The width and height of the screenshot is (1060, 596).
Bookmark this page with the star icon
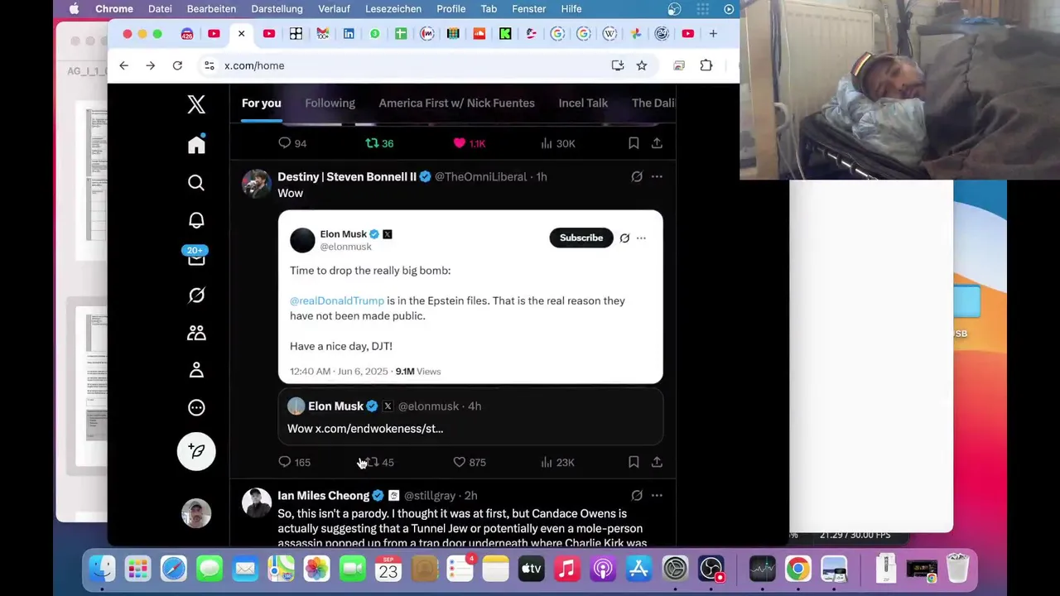click(642, 65)
